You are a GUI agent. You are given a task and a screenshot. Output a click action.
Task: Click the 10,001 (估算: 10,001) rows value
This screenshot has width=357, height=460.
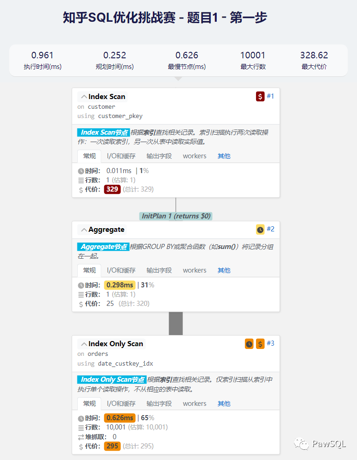pyautogui.click(x=137, y=427)
